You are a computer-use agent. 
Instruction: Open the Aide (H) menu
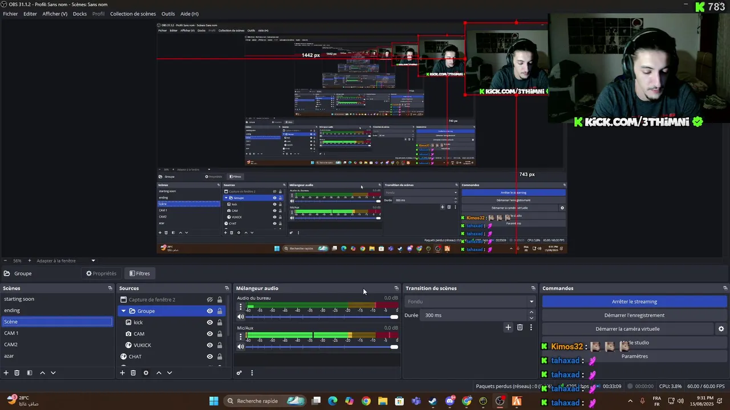tap(189, 14)
